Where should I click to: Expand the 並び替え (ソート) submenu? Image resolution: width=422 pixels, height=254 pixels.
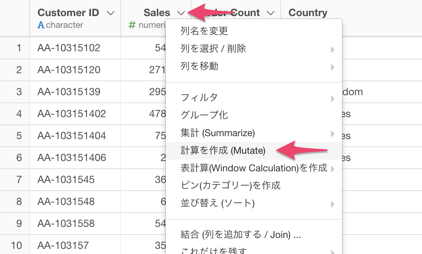(x=332, y=204)
